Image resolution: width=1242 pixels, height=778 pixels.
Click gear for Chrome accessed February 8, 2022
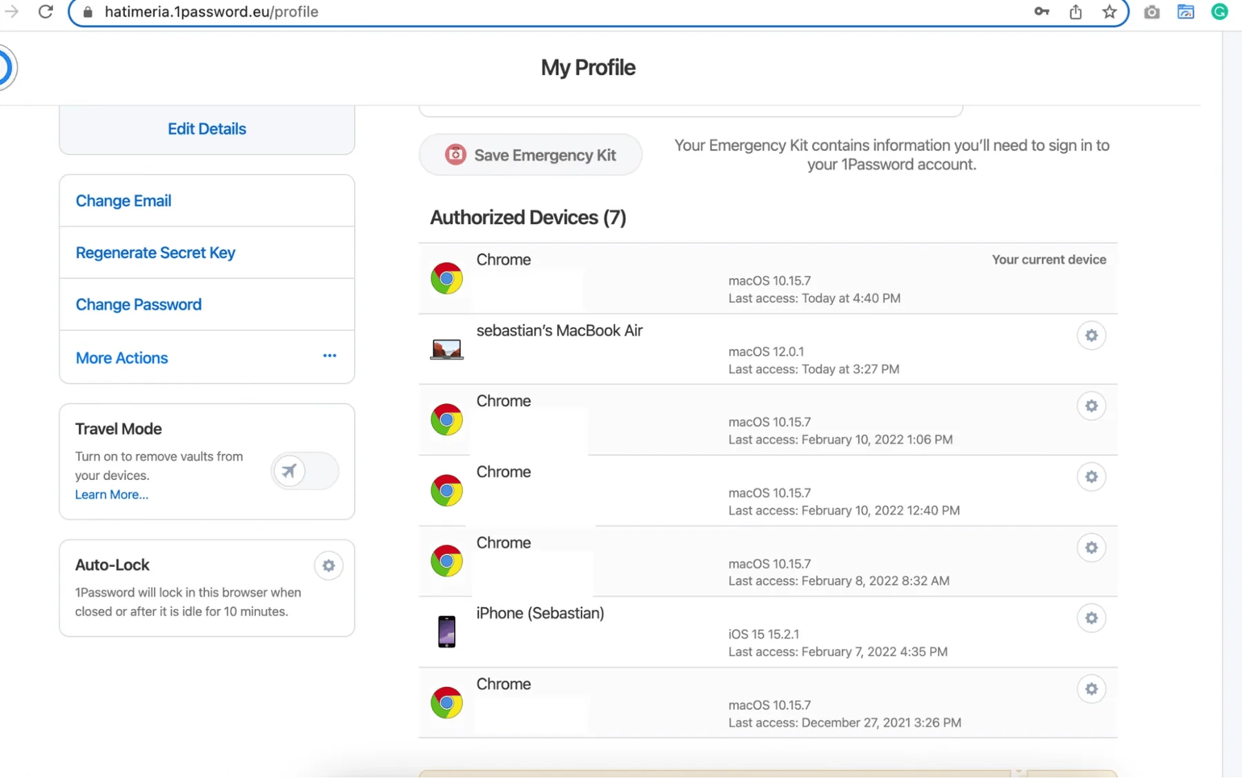click(x=1091, y=548)
